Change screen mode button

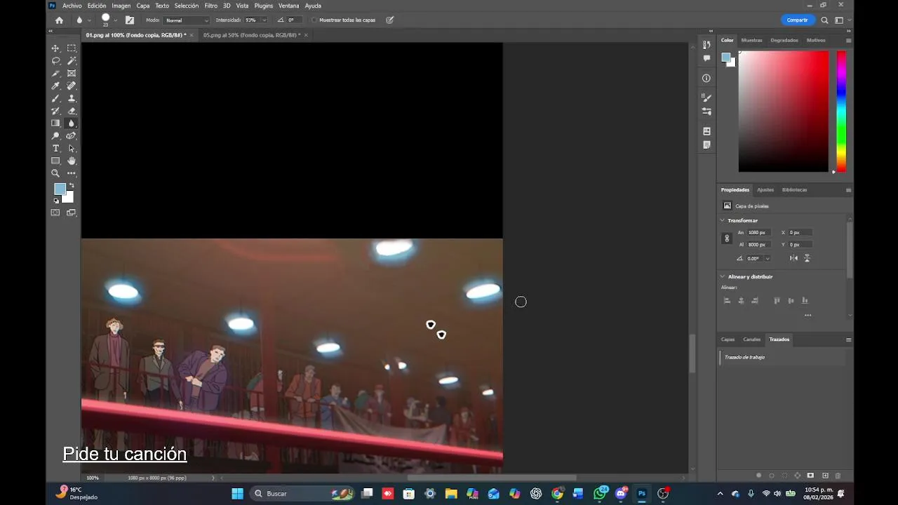click(72, 213)
